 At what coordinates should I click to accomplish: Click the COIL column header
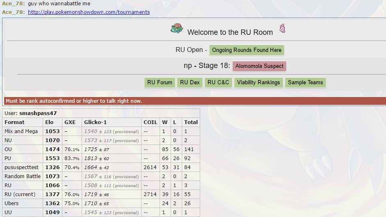tap(151, 122)
